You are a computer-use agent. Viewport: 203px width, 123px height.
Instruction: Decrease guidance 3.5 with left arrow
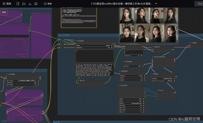(126, 56)
